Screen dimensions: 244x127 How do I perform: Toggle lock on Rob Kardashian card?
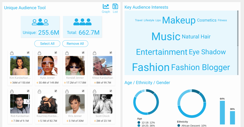point(12,91)
